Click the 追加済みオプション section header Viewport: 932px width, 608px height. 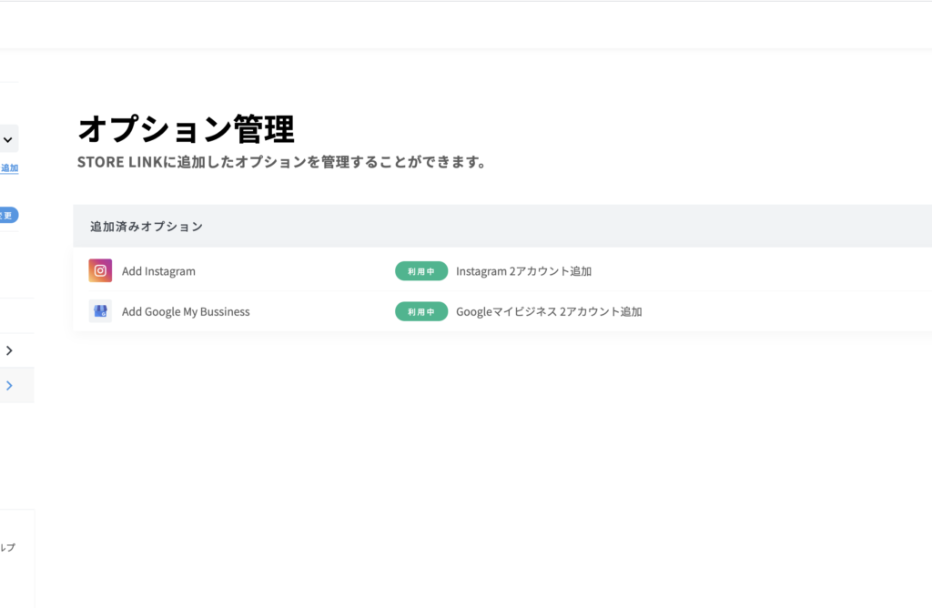pyautogui.click(x=147, y=227)
